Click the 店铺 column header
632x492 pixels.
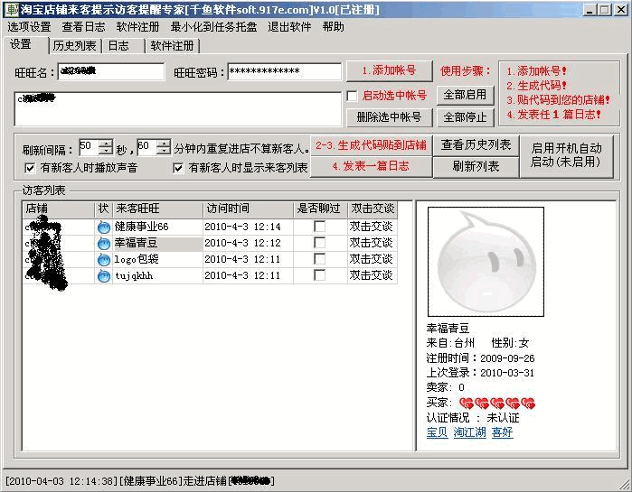coord(59,209)
